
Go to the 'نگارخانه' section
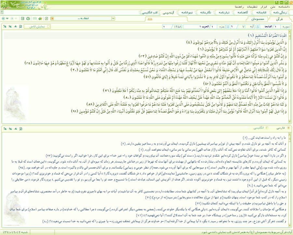pyautogui.click(x=206, y=12)
